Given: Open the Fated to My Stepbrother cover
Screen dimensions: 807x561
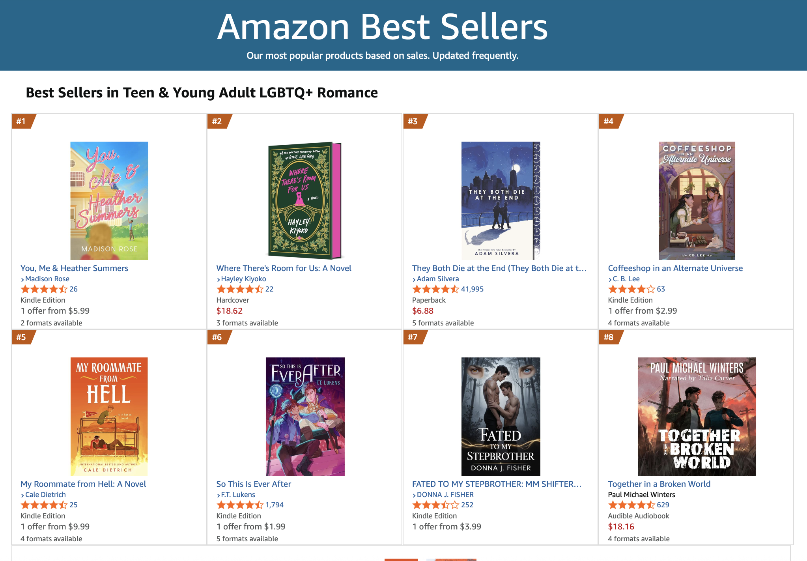Looking at the screenshot, I should point(501,416).
